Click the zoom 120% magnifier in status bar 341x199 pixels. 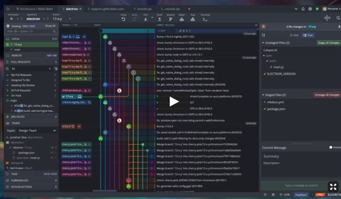(281, 194)
